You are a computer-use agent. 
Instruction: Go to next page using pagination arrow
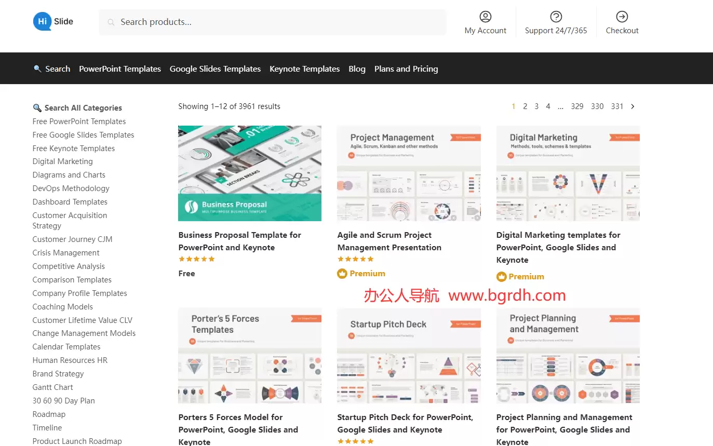point(633,106)
